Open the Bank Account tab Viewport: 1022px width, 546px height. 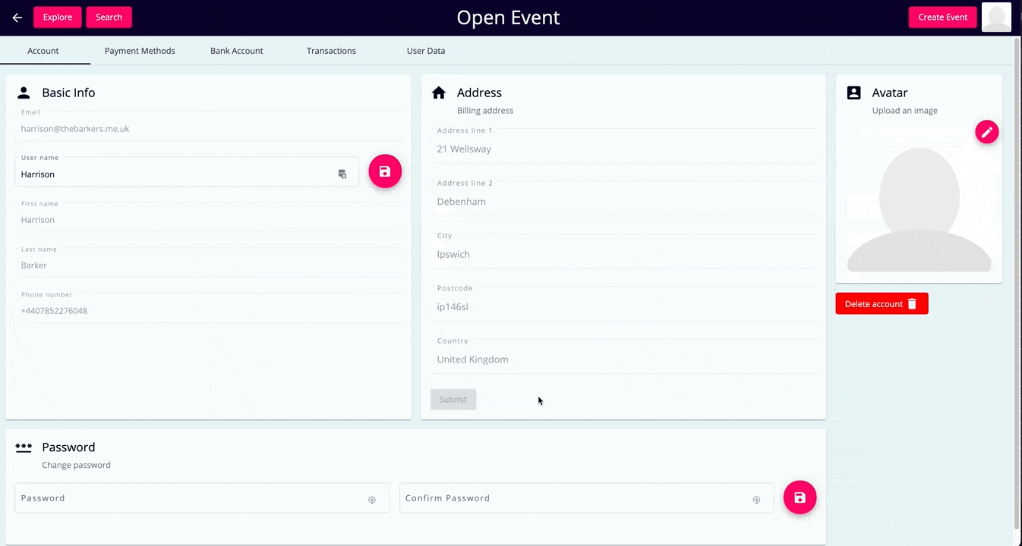[x=237, y=51]
